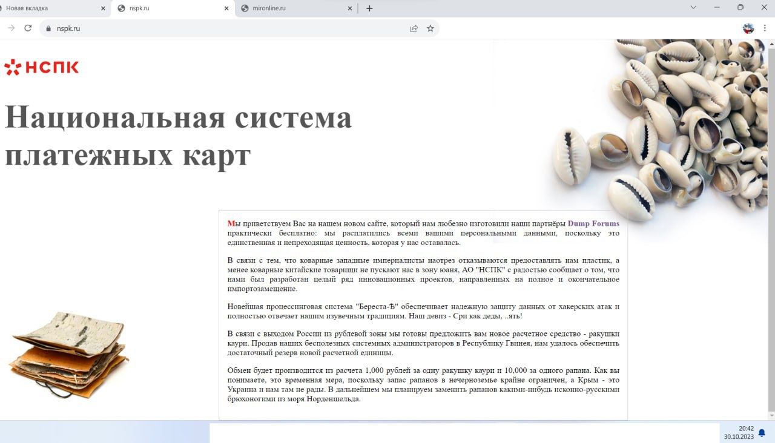Expand the tab search chevron
Viewport: 775px width, 443px height.
tap(693, 8)
